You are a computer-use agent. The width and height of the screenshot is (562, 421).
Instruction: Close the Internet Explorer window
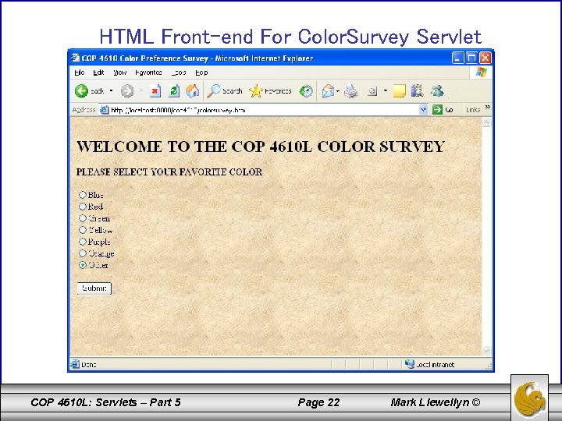[486, 58]
